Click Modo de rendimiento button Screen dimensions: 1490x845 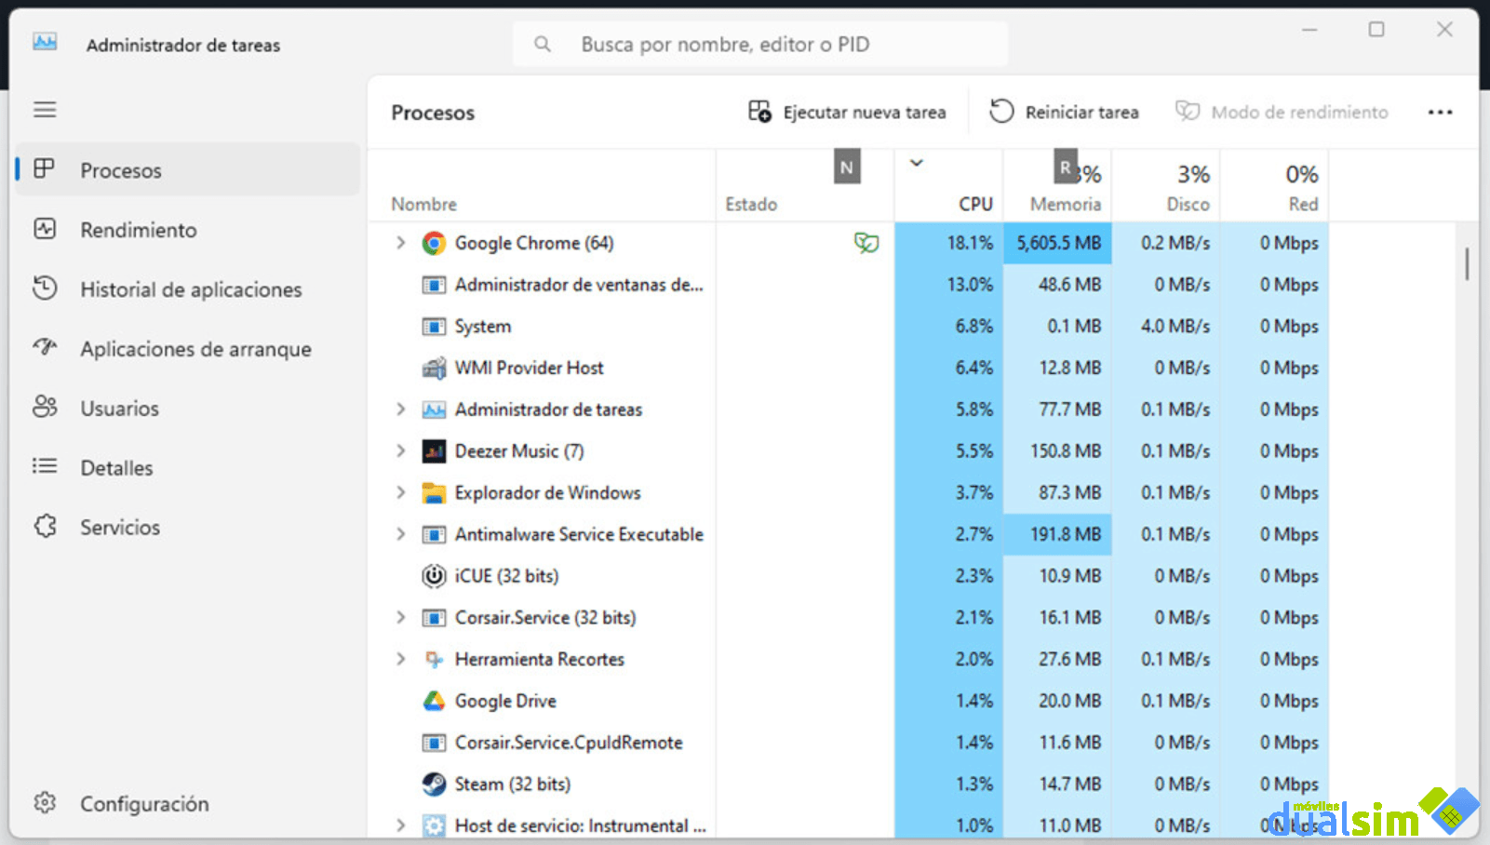(x=1282, y=112)
